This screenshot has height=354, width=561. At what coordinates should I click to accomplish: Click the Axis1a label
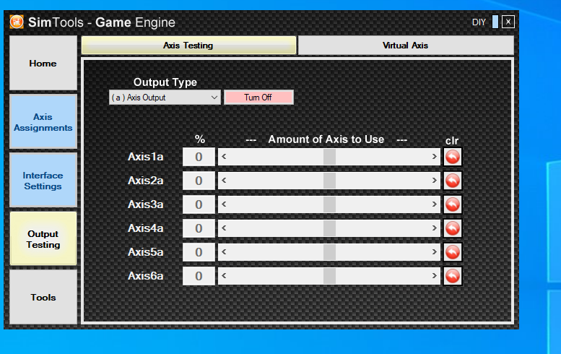[146, 157]
